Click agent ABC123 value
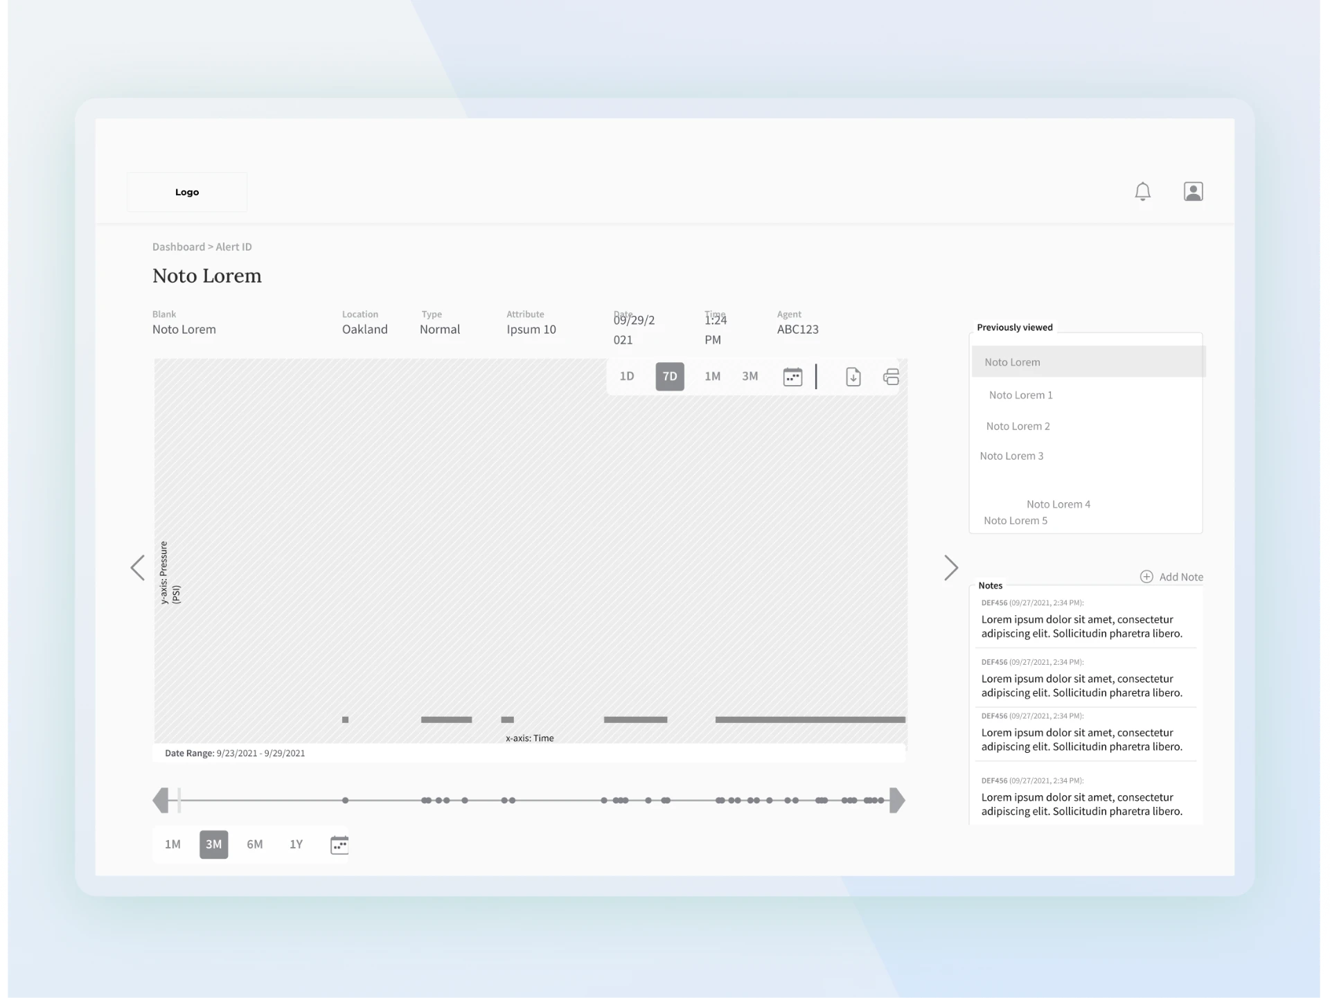Viewport: 1330px width, 998px height. [797, 330]
